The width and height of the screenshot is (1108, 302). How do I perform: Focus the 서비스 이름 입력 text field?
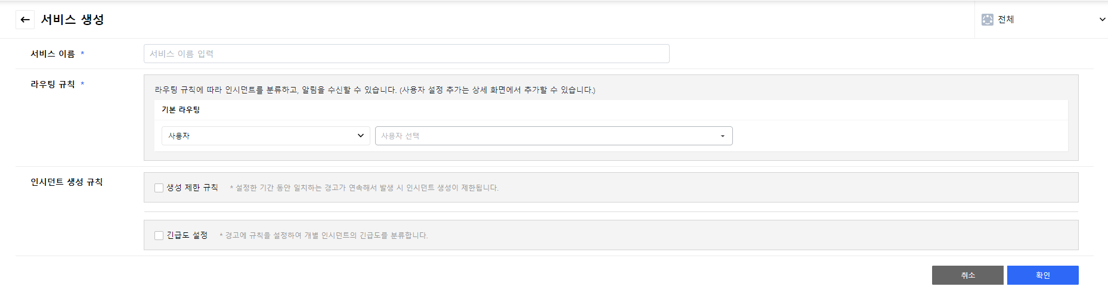(406, 54)
